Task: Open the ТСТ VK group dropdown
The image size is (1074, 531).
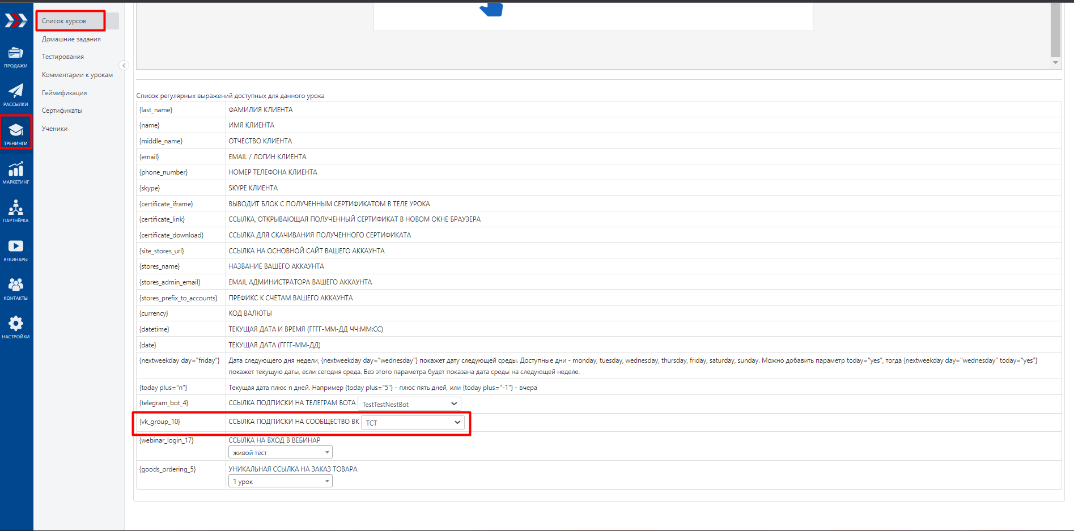Action: click(x=413, y=423)
